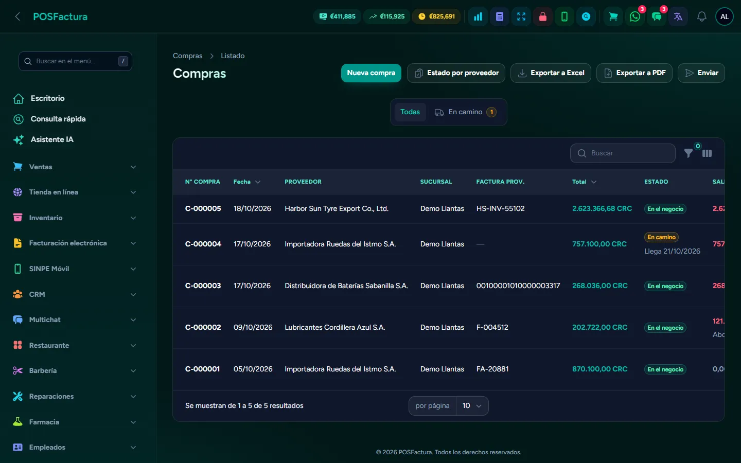Go back with the top-left arrow
This screenshot has width=741, height=463.
tap(17, 16)
